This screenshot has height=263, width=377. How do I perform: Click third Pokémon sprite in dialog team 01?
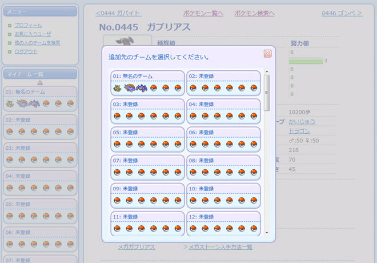[x=142, y=88]
